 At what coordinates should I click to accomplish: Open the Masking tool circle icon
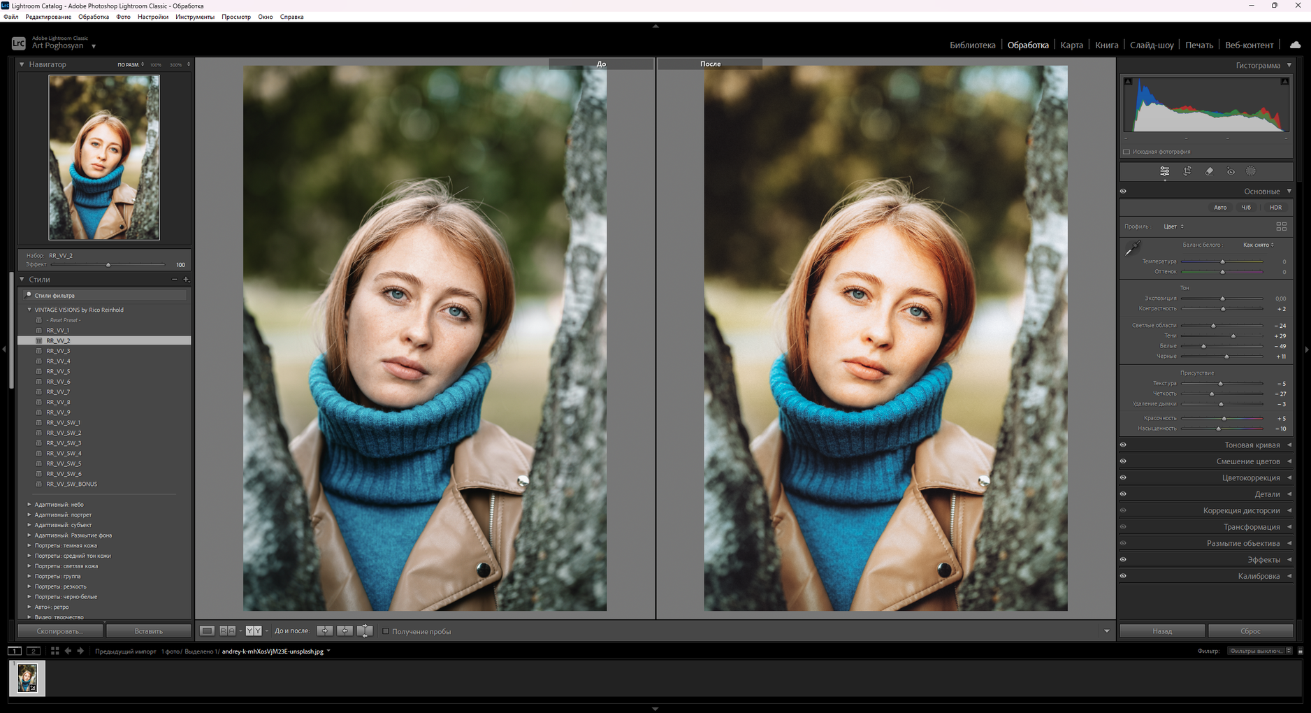pos(1251,171)
